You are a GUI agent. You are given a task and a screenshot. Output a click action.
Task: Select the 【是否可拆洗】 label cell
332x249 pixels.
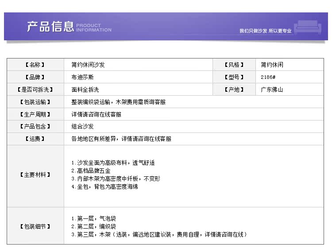coord(35,89)
